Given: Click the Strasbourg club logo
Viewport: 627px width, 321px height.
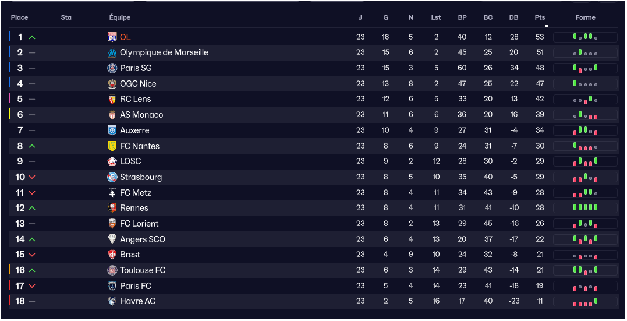Looking at the screenshot, I should coord(112,177).
